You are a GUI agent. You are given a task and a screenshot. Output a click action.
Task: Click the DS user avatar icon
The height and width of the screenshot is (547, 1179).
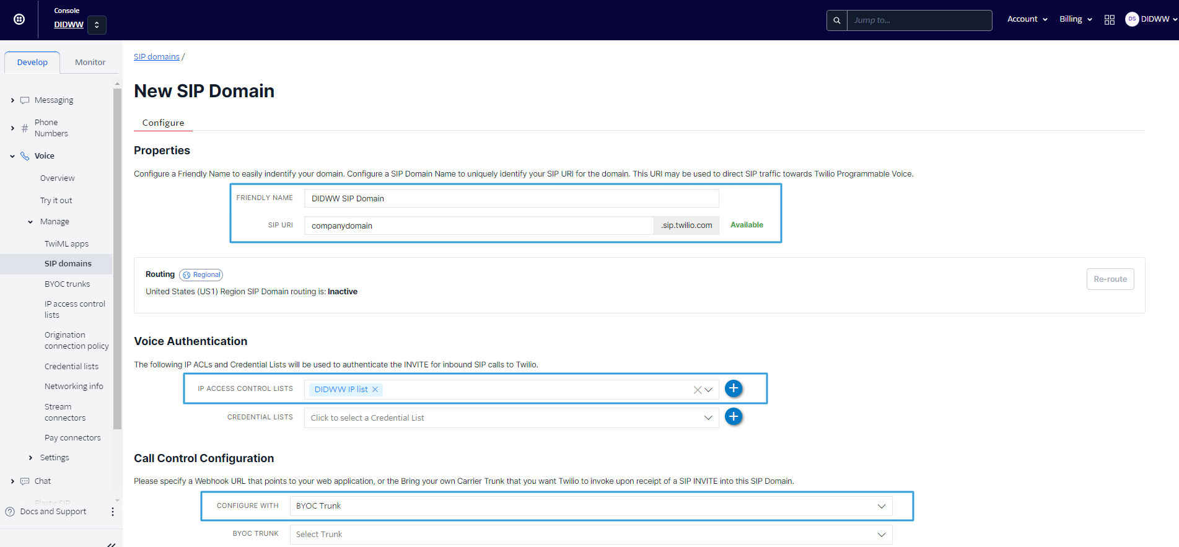[x=1132, y=19]
